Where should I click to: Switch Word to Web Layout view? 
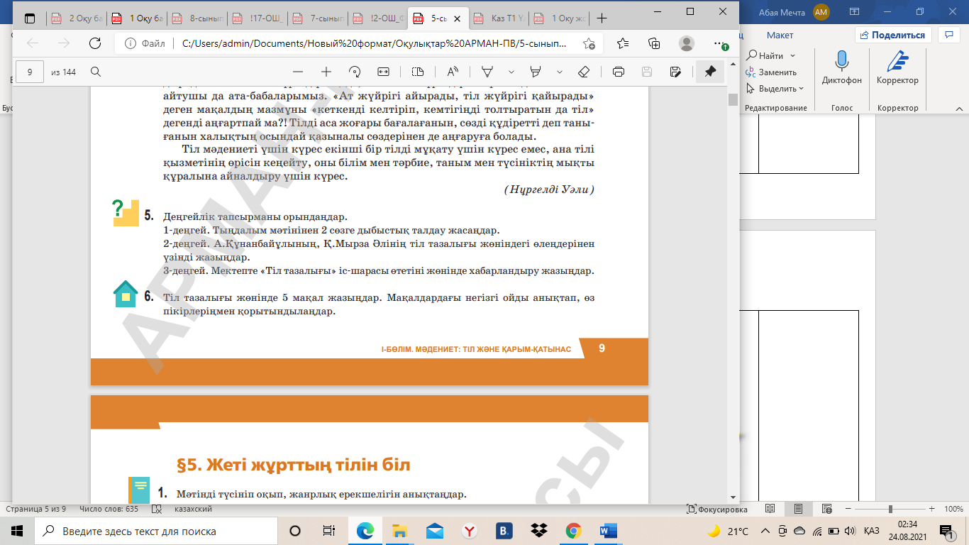(x=827, y=509)
